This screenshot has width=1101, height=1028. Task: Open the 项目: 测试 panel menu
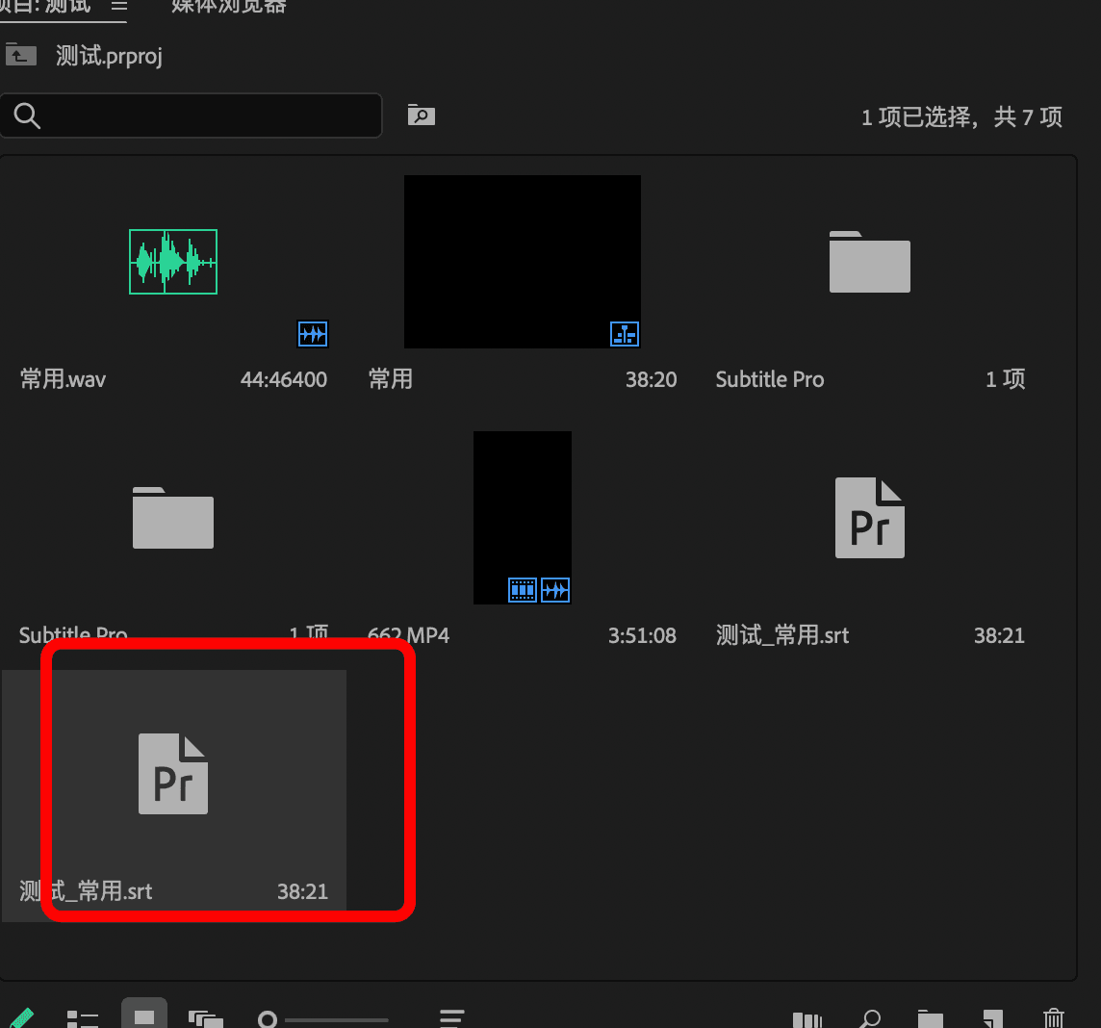click(118, 6)
